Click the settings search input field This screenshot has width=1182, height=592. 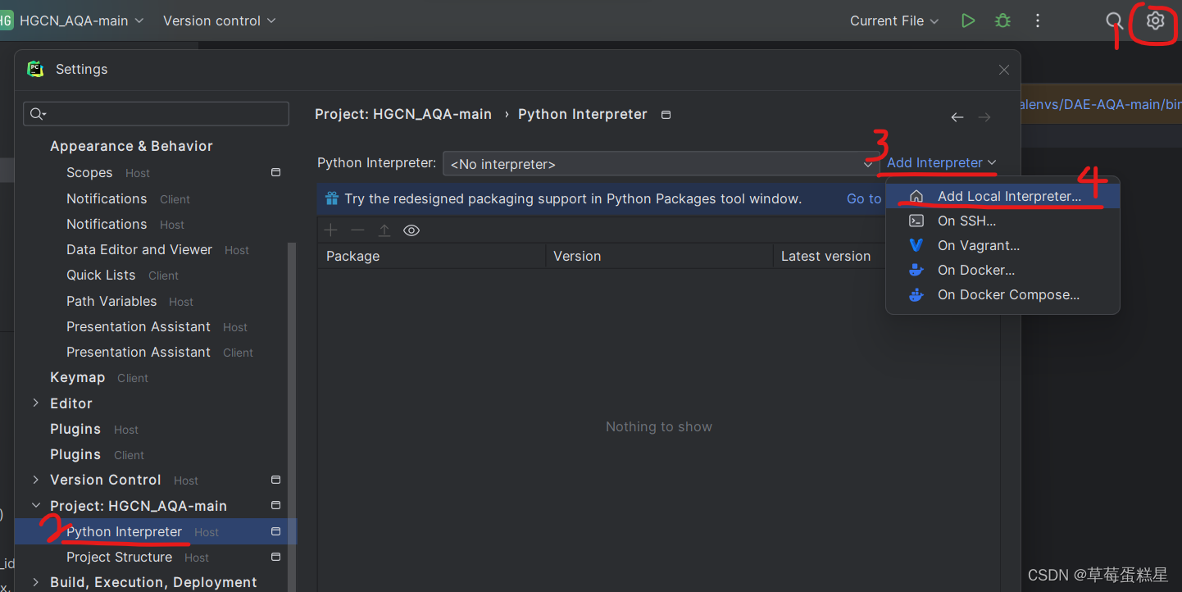pos(157,114)
